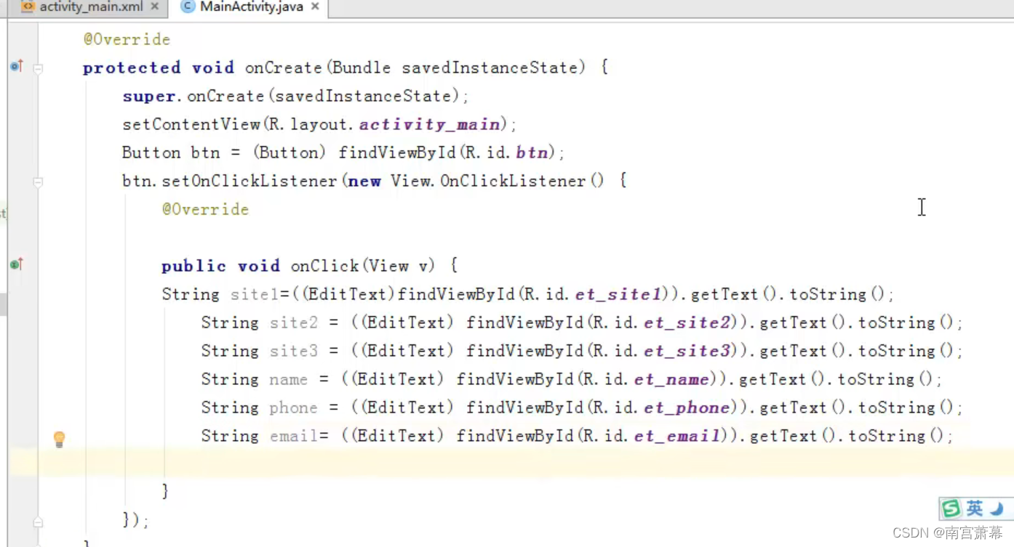Click the @Override annotation above onClick
1014x547 pixels.
(x=205, y=209)
